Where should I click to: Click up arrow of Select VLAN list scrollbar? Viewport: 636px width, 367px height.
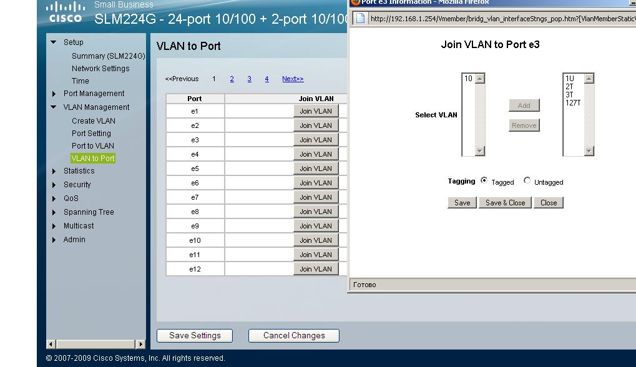(x=480, y=78)
